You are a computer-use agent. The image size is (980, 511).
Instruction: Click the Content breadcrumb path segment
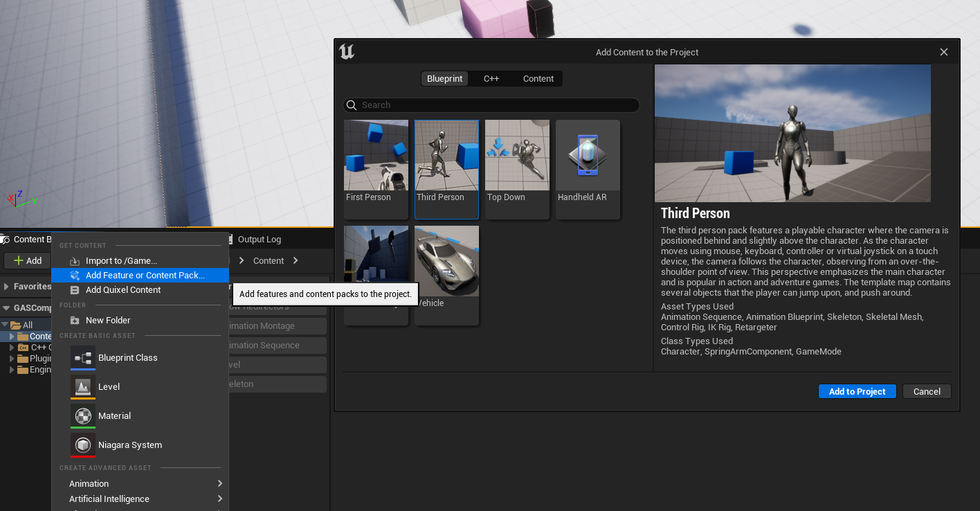tap(269, 260)
